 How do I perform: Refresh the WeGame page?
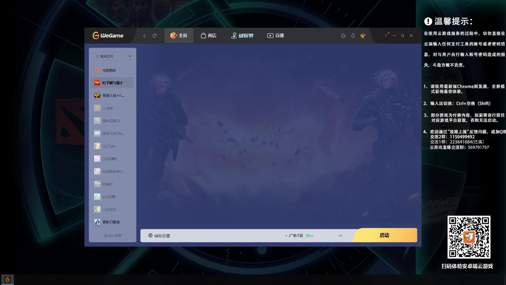pos(155,36)
